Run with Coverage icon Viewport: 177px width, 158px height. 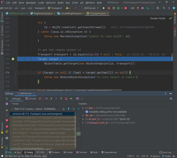point(114,8)
